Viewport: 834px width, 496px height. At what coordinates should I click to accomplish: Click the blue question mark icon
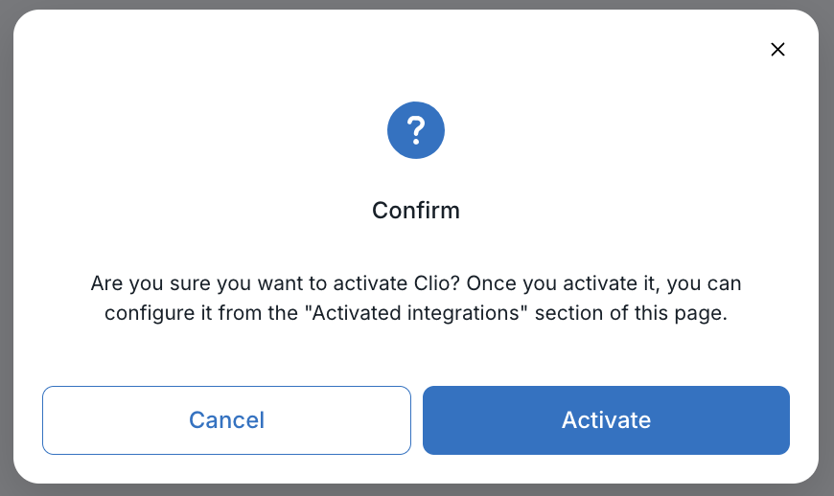pyautogui.click(x=416, y=130)
